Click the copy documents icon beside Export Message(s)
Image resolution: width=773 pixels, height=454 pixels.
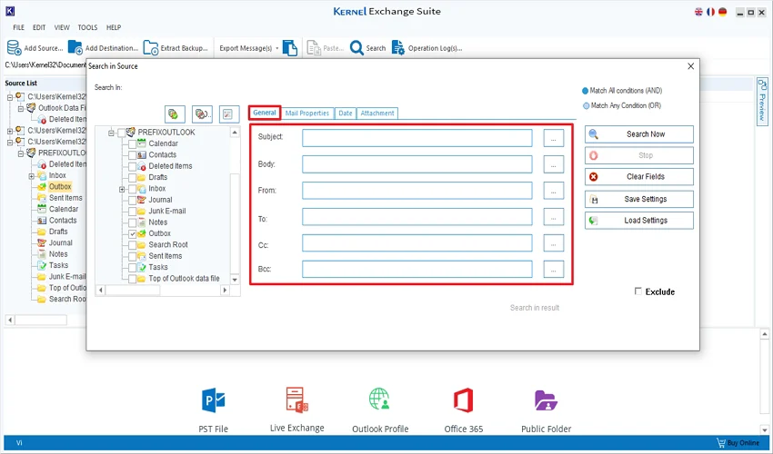click(x=290, y=48)
